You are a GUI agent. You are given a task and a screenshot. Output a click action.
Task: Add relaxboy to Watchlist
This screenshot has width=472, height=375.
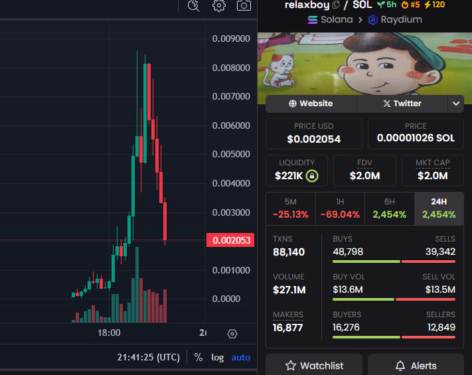314,365
